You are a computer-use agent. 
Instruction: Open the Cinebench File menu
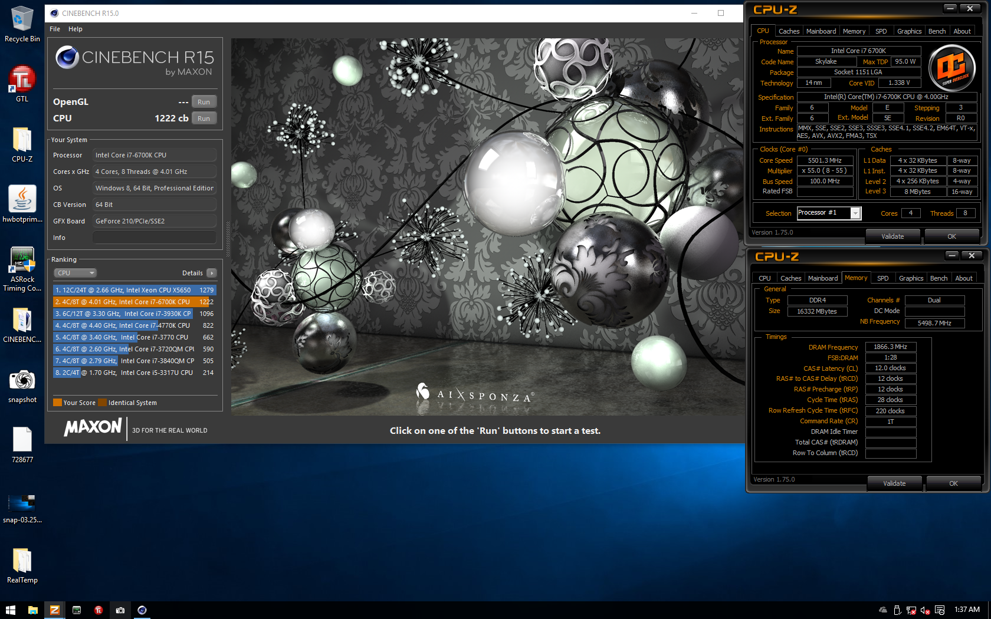[55, 29]
